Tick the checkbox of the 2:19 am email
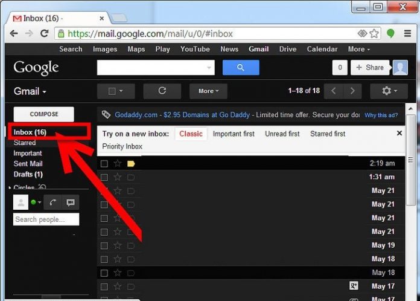Image resolution: width=420 pixels, height=301 pixels. 104,163
